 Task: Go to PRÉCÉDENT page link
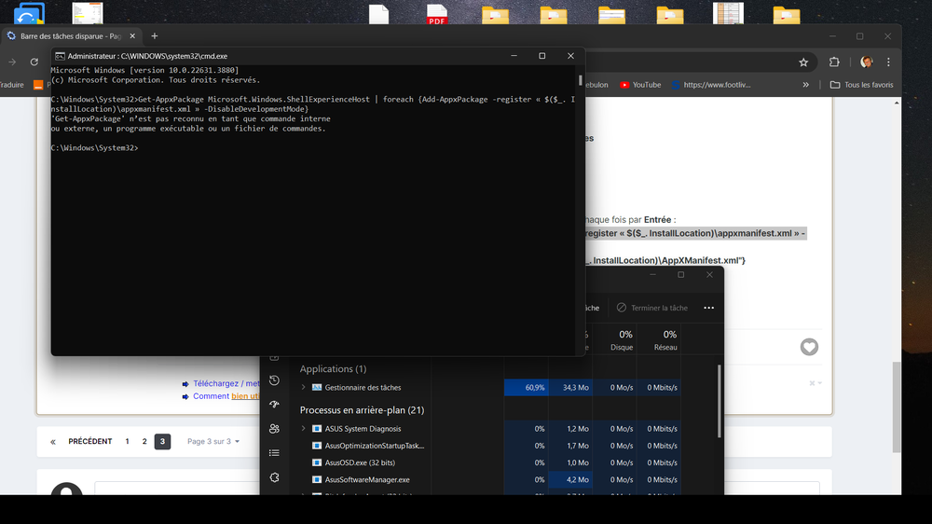82,441
